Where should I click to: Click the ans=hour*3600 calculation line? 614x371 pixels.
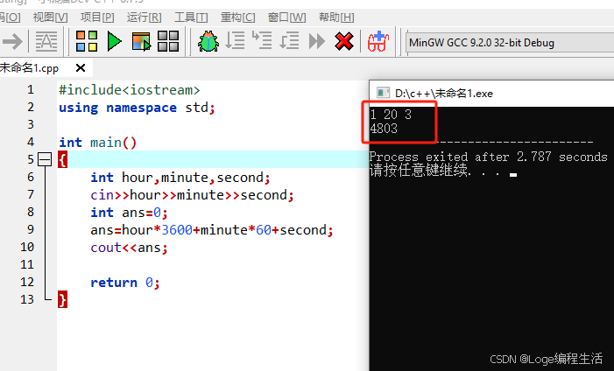click(211, 230)
